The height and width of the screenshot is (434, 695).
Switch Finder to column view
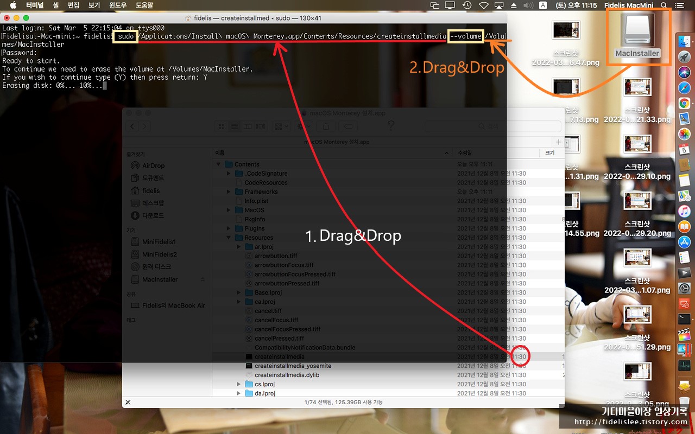coord(247,126)
